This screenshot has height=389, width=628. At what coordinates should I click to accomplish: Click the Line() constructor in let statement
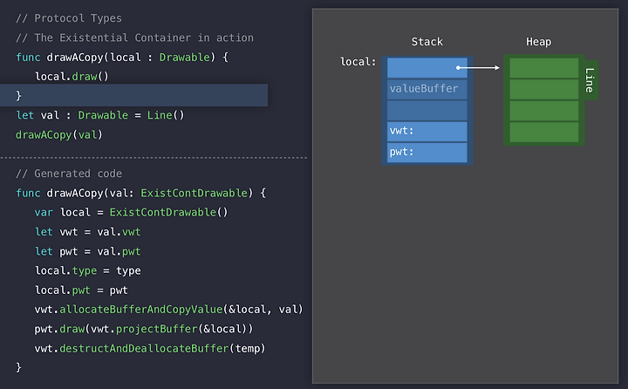166,115
